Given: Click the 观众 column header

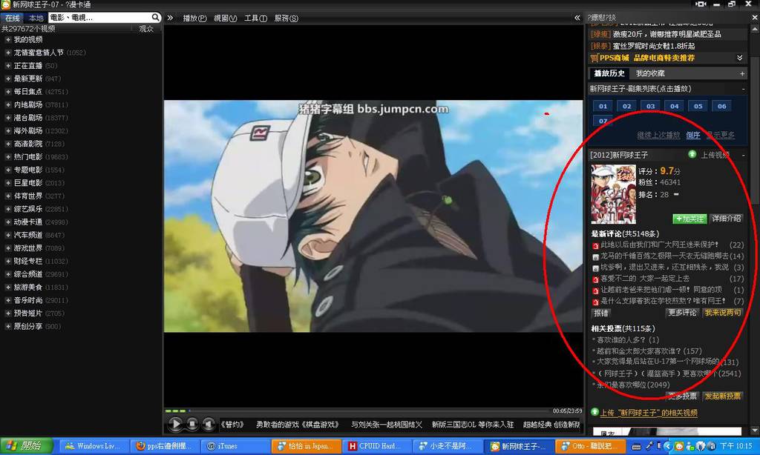Looking at the screenshot, I should [x=146, y=29].
